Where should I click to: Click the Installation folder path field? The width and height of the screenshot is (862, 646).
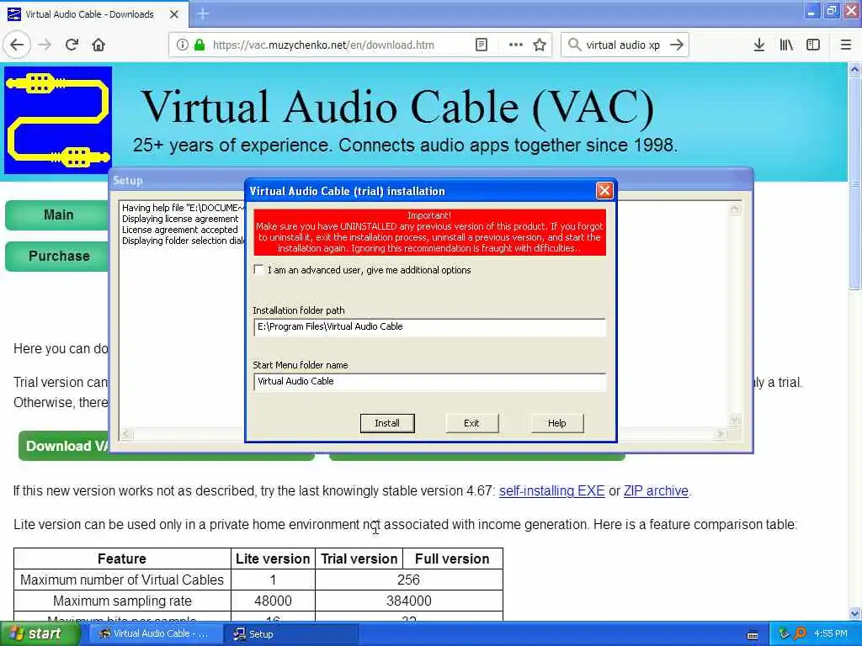429,327
